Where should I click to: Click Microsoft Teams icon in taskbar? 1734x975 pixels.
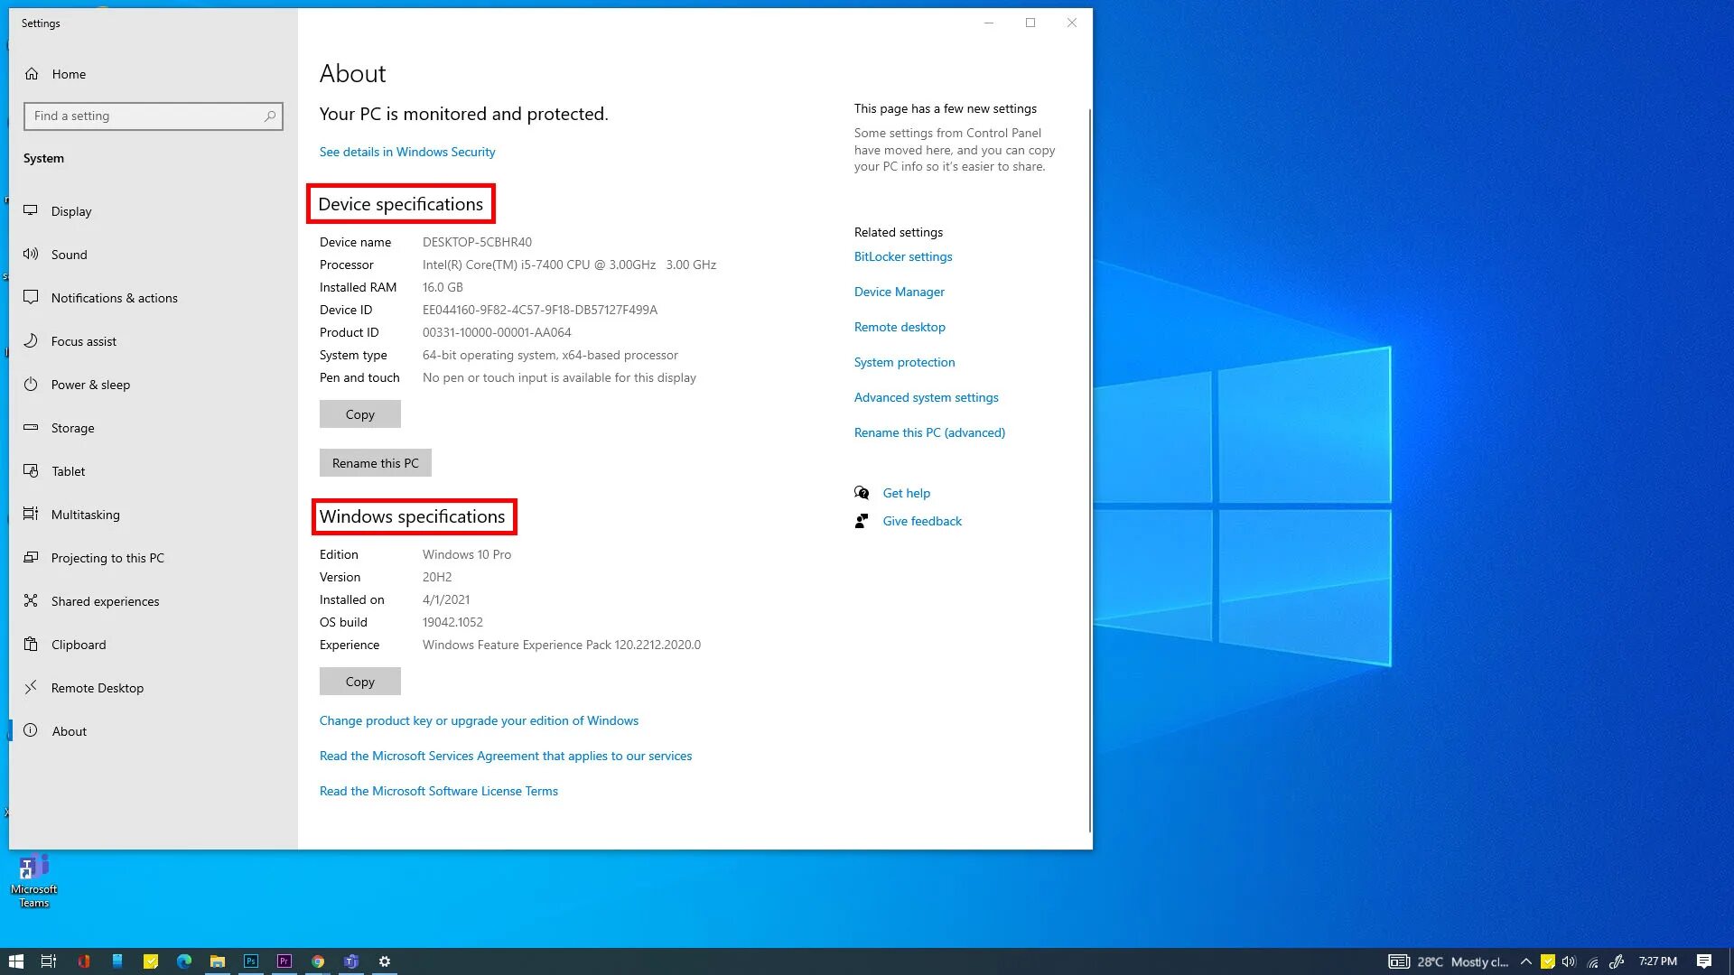(351, 961)
